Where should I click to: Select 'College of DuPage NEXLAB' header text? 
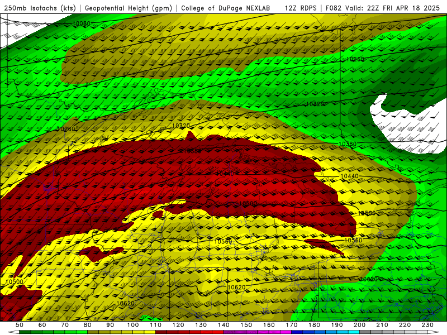click(225, 8)
